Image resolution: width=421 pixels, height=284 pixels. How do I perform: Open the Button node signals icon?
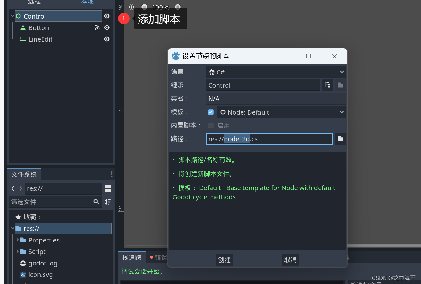point(97,28)
